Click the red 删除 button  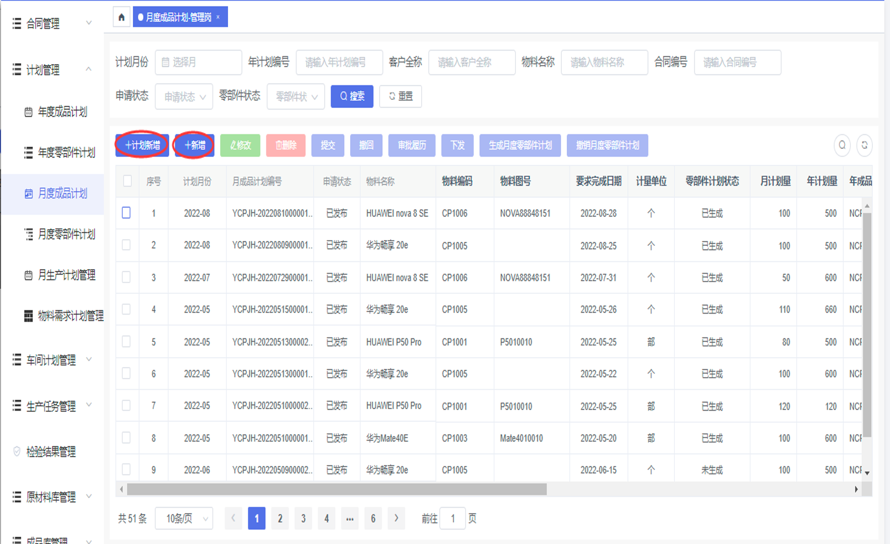[286, 145]
